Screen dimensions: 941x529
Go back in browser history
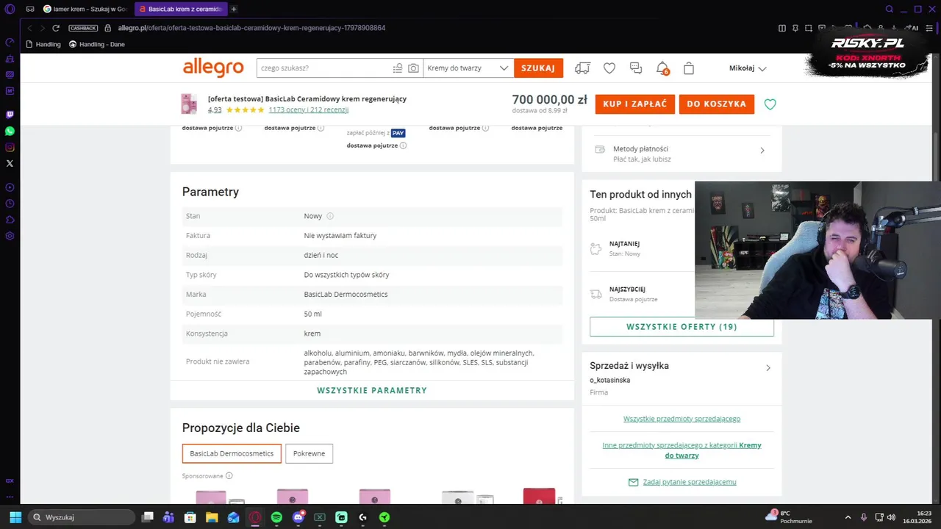pyautogui.click(x=29, y=28)
